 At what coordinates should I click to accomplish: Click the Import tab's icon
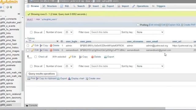tap(119, 6)
